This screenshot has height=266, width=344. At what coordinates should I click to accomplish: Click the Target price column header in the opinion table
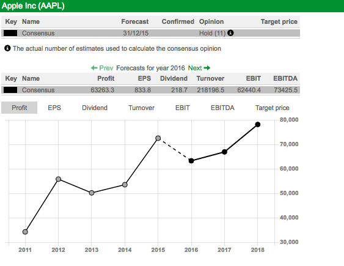[279, 21]
